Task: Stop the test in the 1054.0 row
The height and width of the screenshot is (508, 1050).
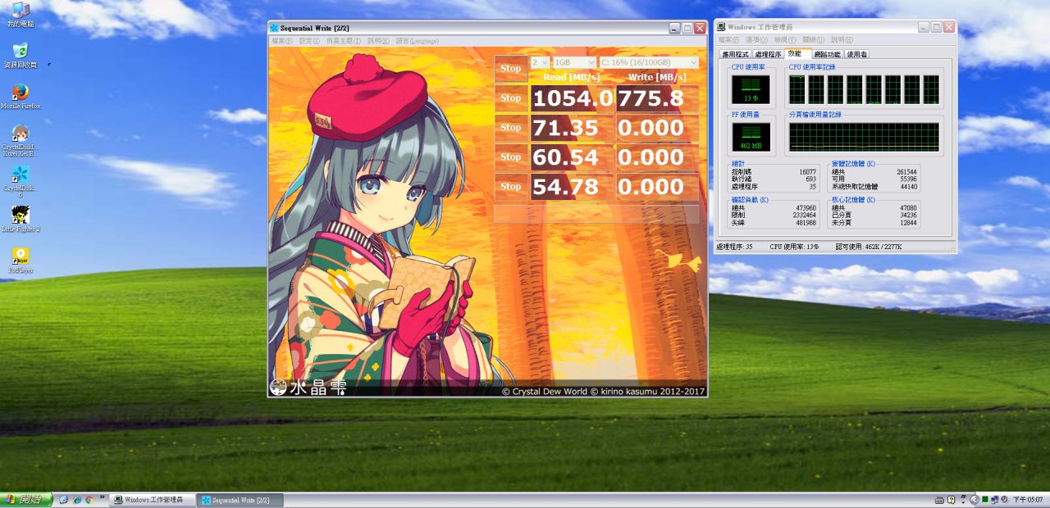Action: tap(510, 98)
